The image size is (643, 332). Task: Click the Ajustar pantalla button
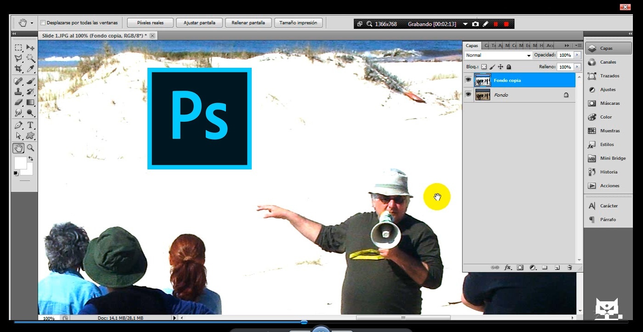[x=199, y=22]
